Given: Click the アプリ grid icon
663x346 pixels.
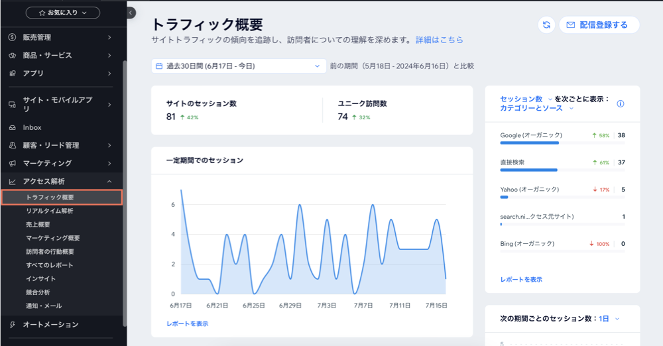Looking at the screenshot, I should (12, 73).
